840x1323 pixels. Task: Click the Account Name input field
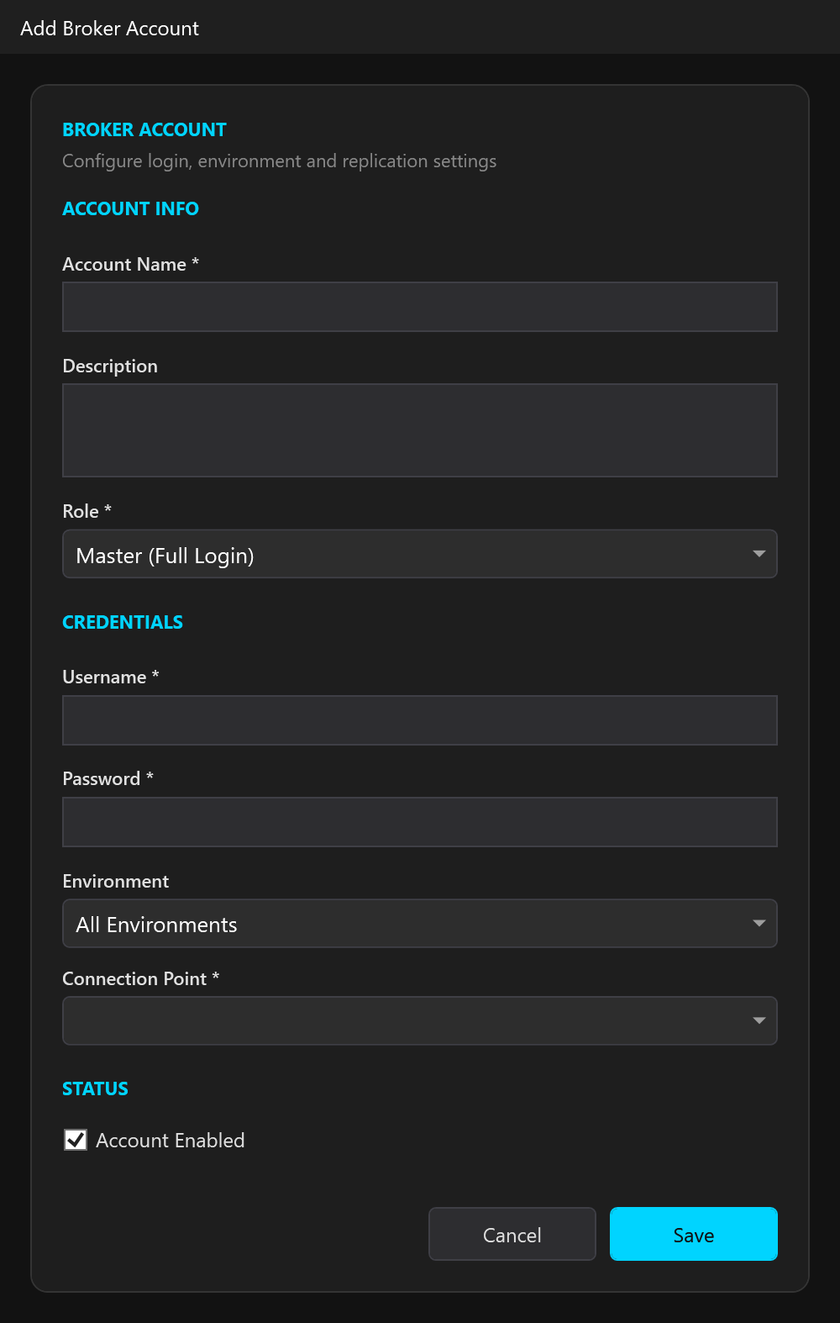[x=420, y=307]
